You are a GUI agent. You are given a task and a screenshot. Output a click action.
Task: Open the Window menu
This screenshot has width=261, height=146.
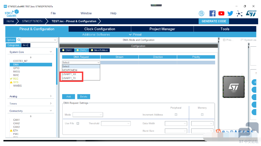coord(86,13)
